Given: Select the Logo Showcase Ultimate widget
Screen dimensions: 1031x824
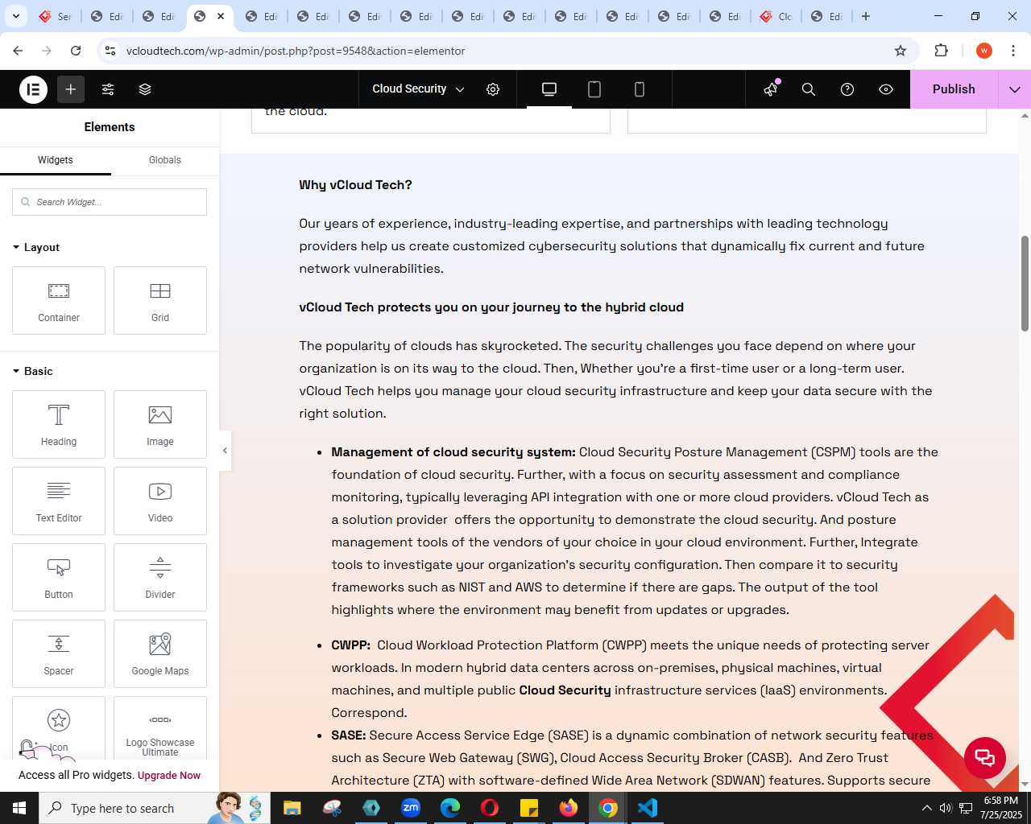Looking at the screenshot, I should [x=160, y=728].
